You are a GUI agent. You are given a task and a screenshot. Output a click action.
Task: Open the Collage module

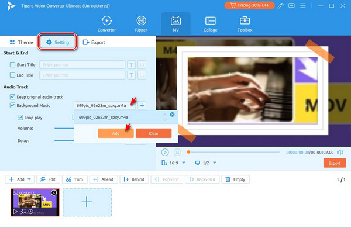[x=210, y=24]
